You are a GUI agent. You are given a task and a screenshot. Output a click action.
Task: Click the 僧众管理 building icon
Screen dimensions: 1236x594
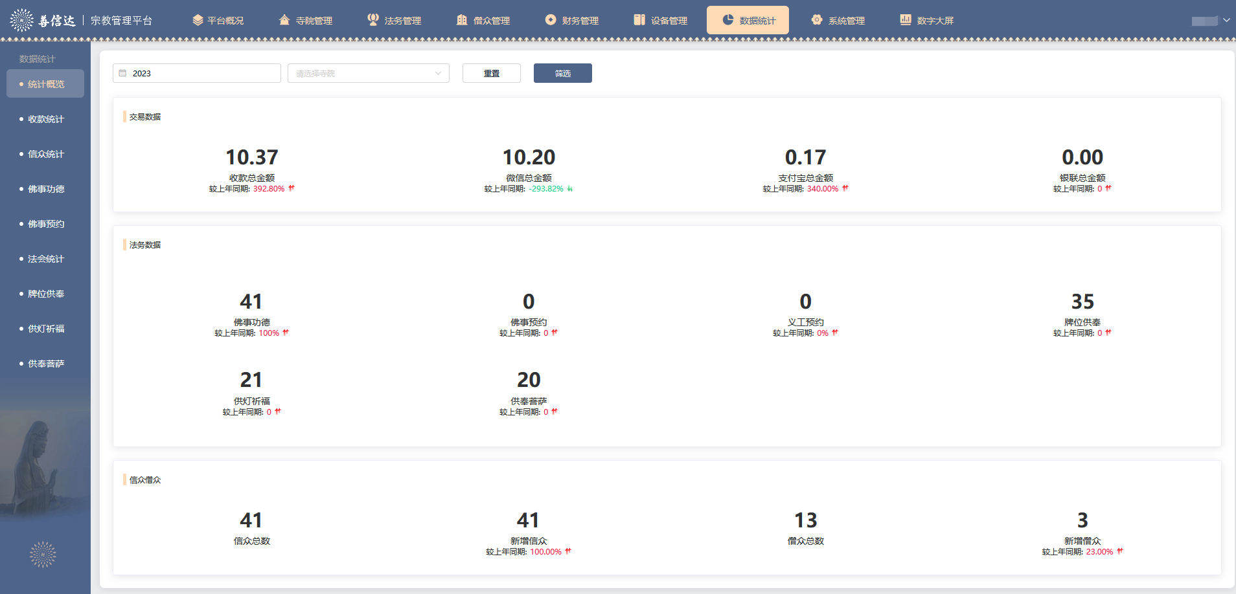point(462,20)
